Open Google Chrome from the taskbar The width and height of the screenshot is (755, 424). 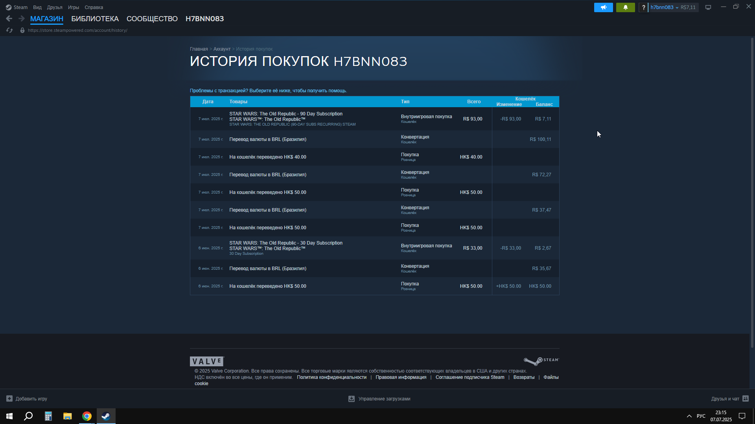[87, 416]
